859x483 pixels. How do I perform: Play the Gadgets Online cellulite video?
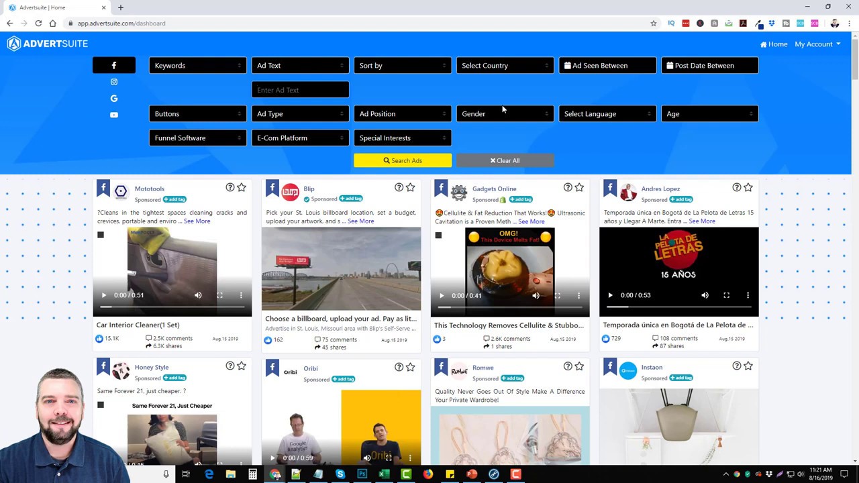[x=442, y=295]
